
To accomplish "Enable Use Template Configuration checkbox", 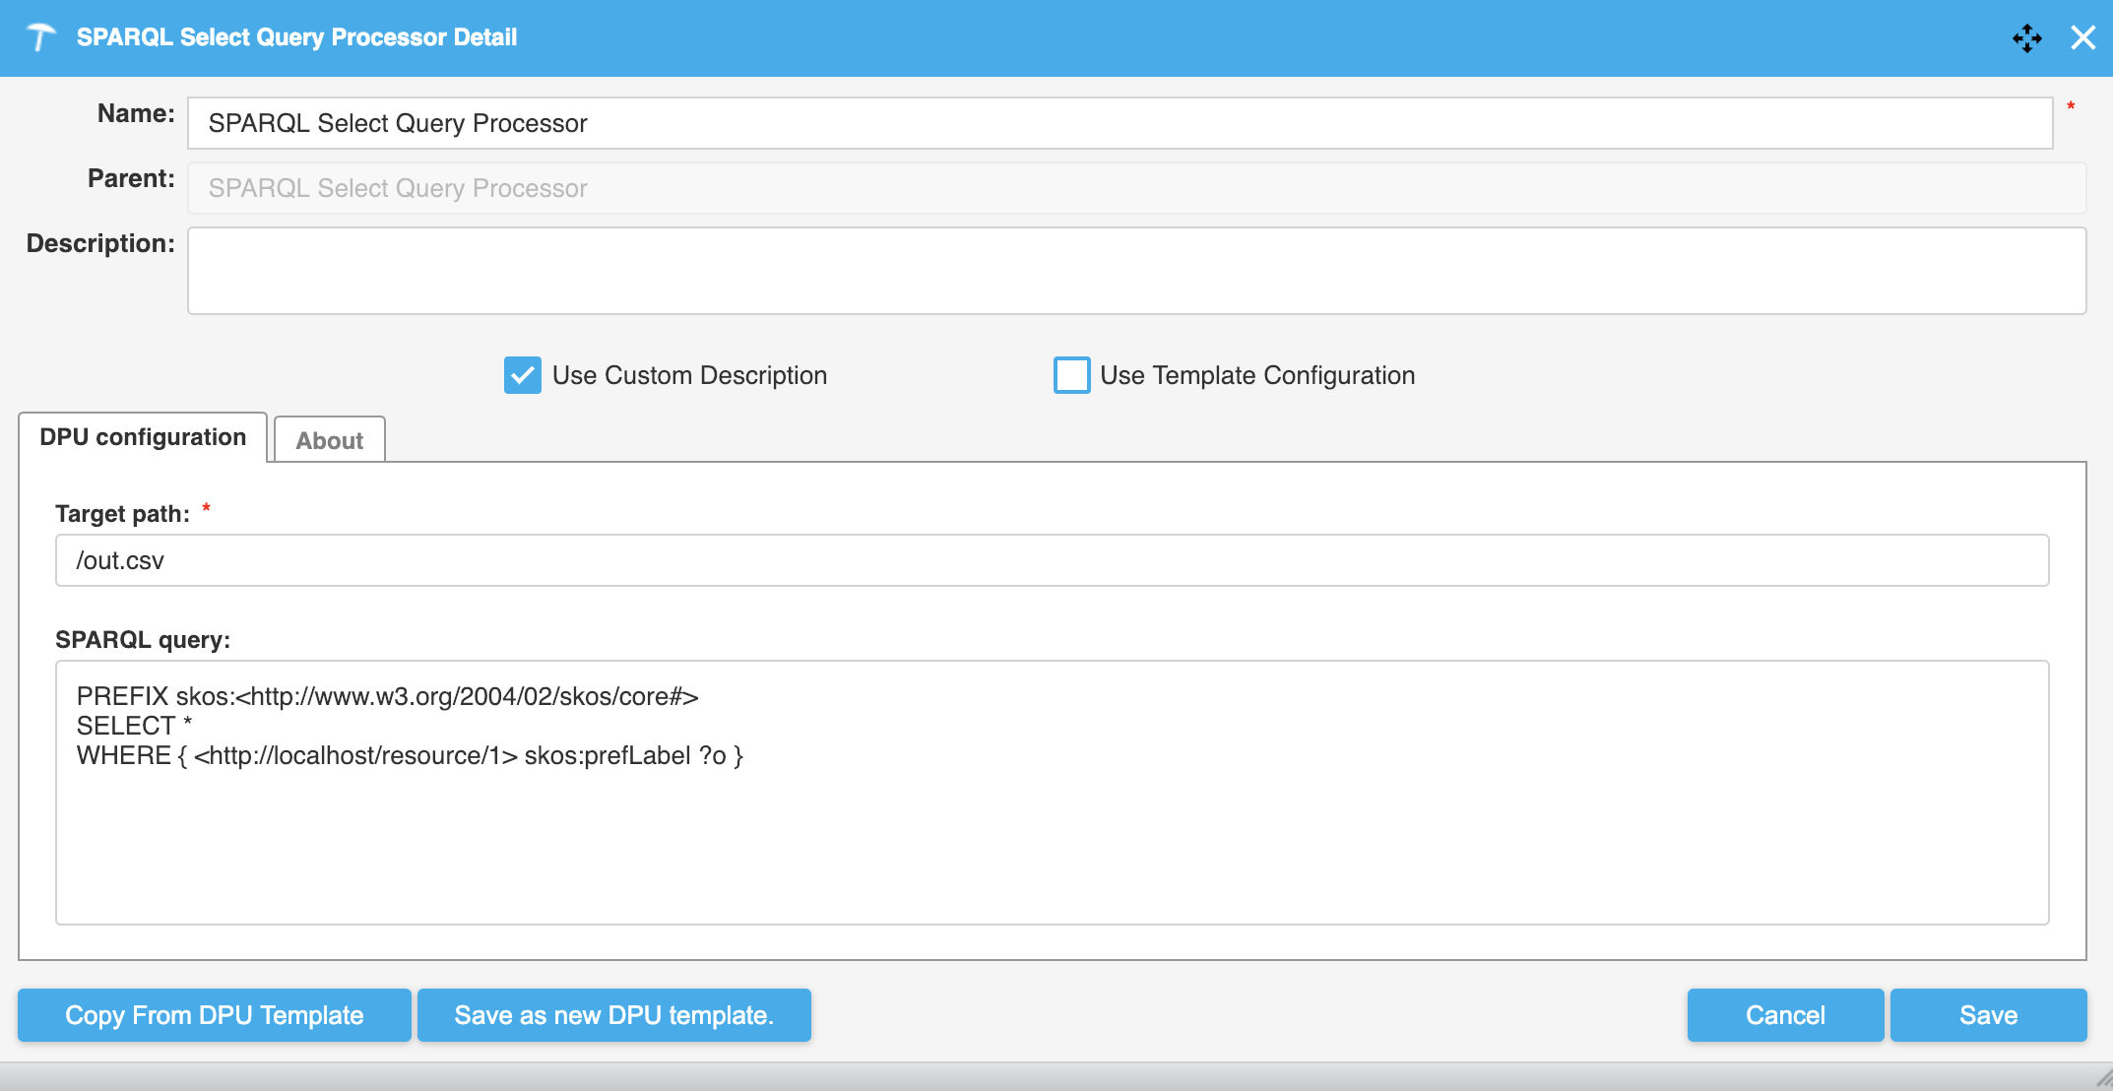I will [x=1071, y=375].
